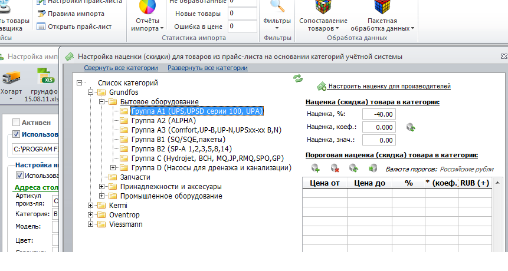
Task: Open the Адреса стол section tab
Action: pos(37,187)
